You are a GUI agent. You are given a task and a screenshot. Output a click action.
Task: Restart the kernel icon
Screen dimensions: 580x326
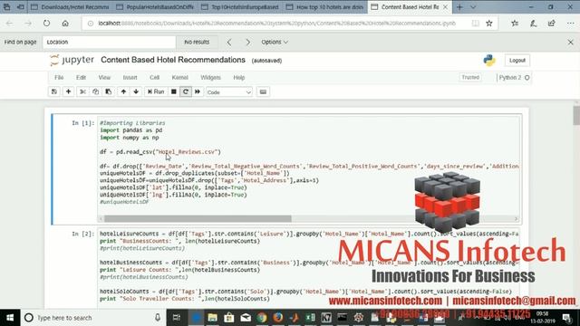click(x=186, y=91)
